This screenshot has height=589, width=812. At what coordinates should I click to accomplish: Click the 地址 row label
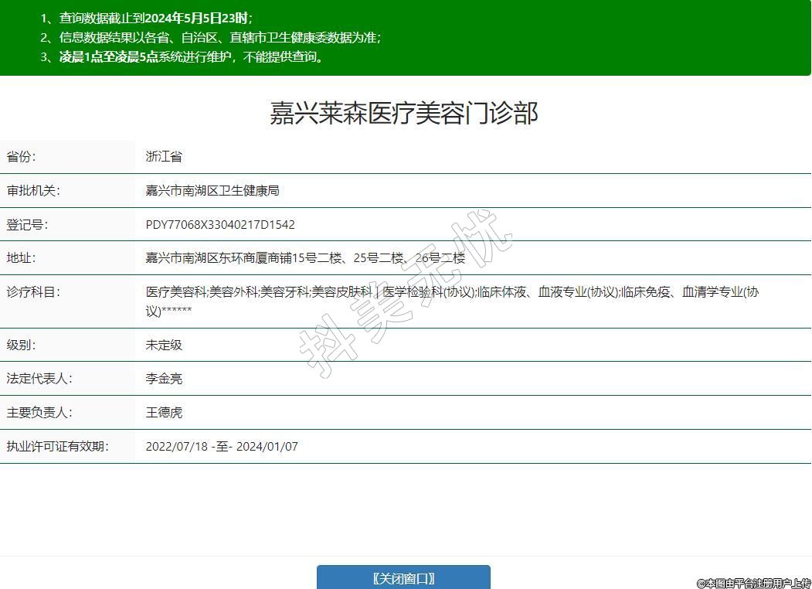tap(22, 257)
